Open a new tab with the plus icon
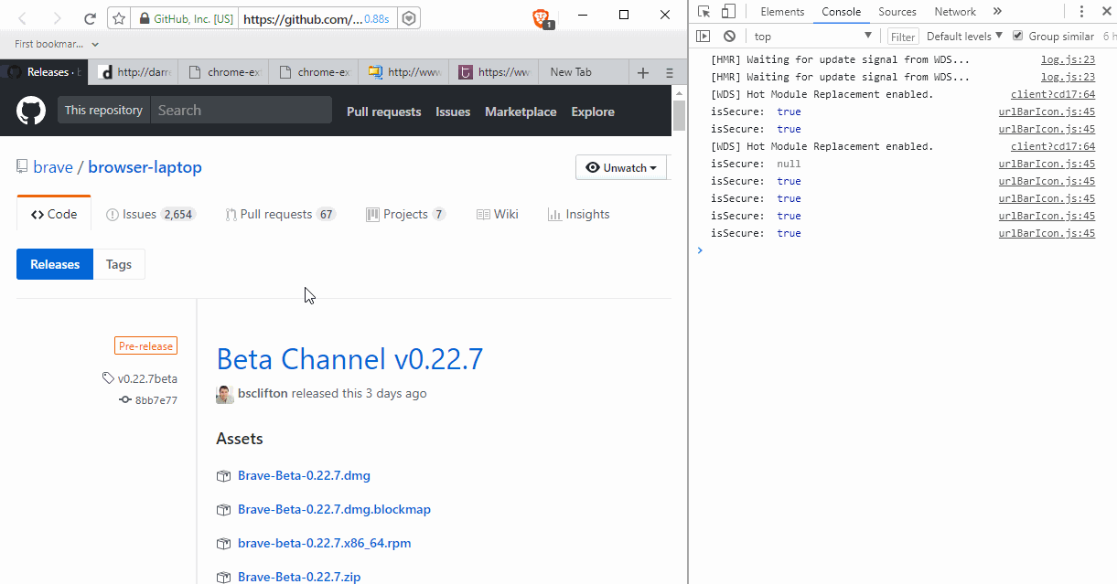Image resolution: width=1117 pixels, height=584 pixels. (x=643, y=72)
